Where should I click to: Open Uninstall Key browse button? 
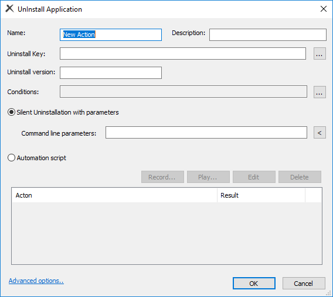point(320,54)
